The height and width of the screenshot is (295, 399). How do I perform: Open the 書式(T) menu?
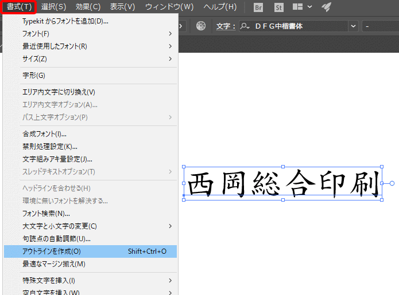(x=19, y=7)
